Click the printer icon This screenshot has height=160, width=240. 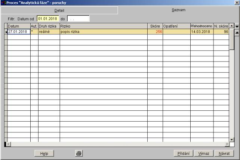(x=79, y=153)
